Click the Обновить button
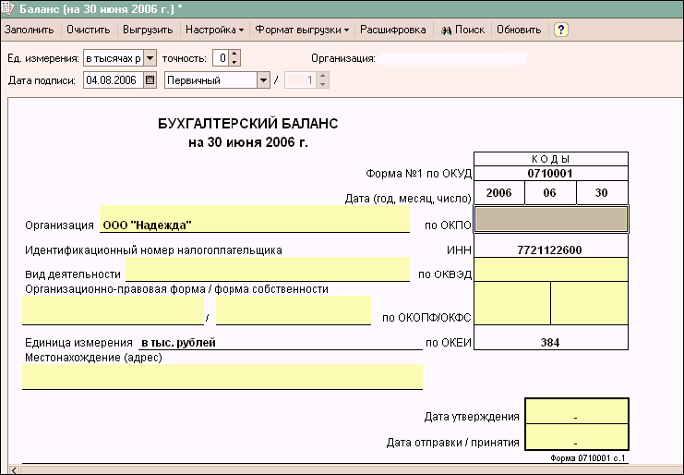Image resolution: width=684 pixels, height=475 pixels. click(x=519, y=30)
